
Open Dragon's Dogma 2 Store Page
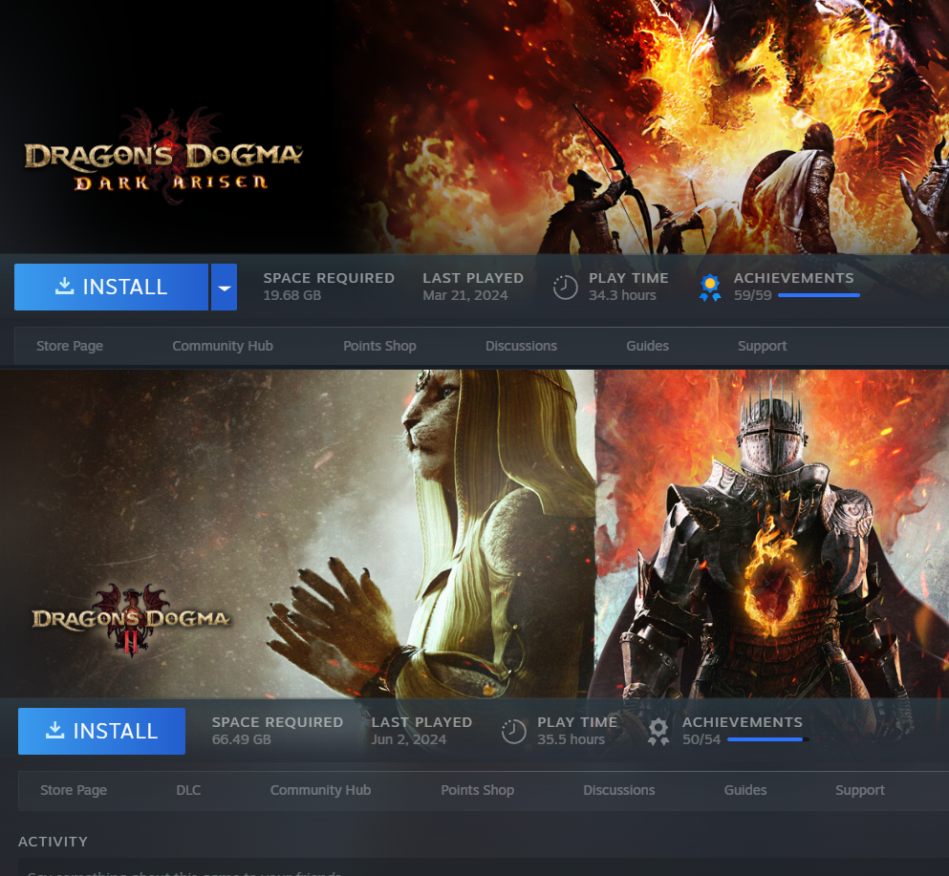(x=74, y=790)
